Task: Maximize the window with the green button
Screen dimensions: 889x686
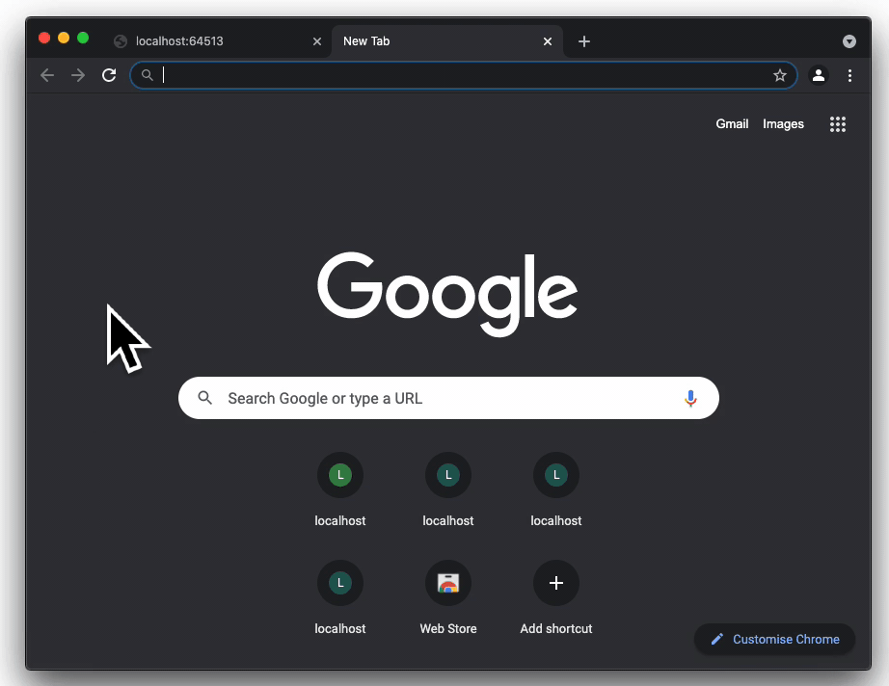Action: (x=83, y=38)
